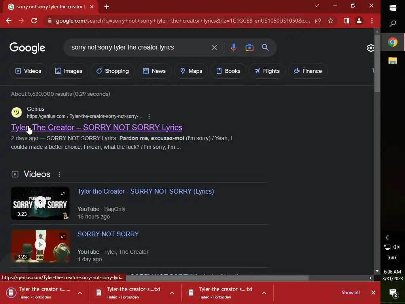Reload the Google results page
The image size is (405, 304).
coord(34,21)
